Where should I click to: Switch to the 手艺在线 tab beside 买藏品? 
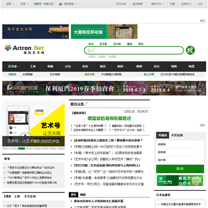click(x=177, y=135)
